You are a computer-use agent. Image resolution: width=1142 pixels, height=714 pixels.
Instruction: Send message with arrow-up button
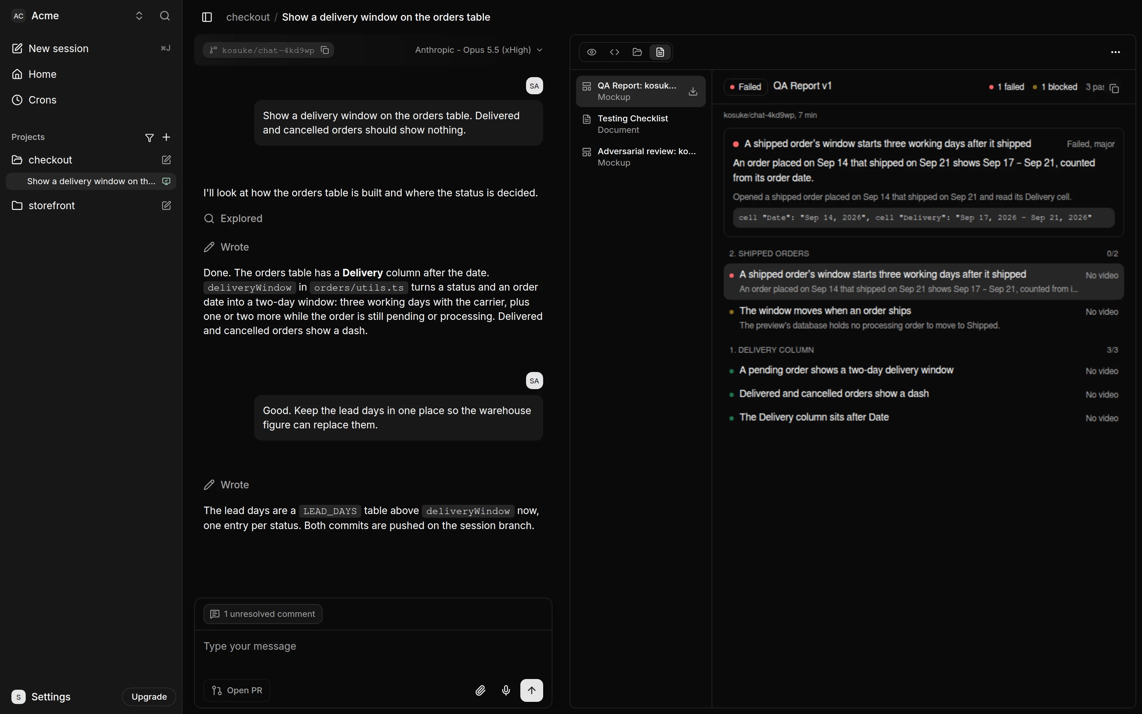tap(531, 690)
